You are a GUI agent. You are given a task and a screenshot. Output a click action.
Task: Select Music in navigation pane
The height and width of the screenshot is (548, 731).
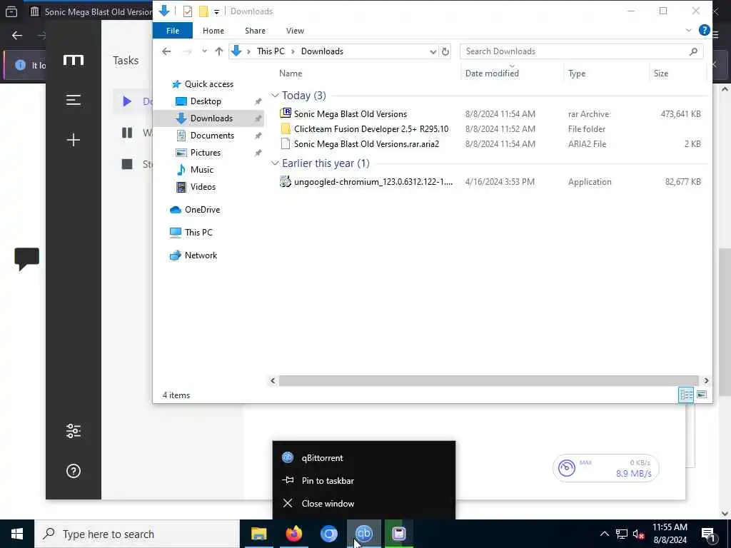[201, 170]
